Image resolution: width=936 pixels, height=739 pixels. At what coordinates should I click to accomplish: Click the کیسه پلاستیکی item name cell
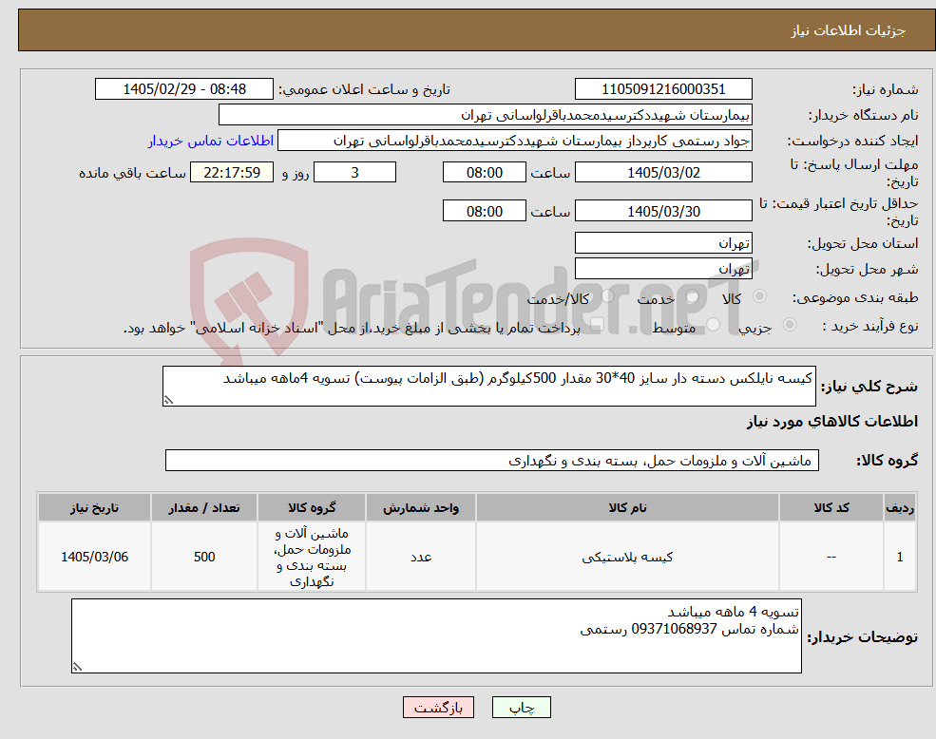pyautogui.click(x=627, y=557)
